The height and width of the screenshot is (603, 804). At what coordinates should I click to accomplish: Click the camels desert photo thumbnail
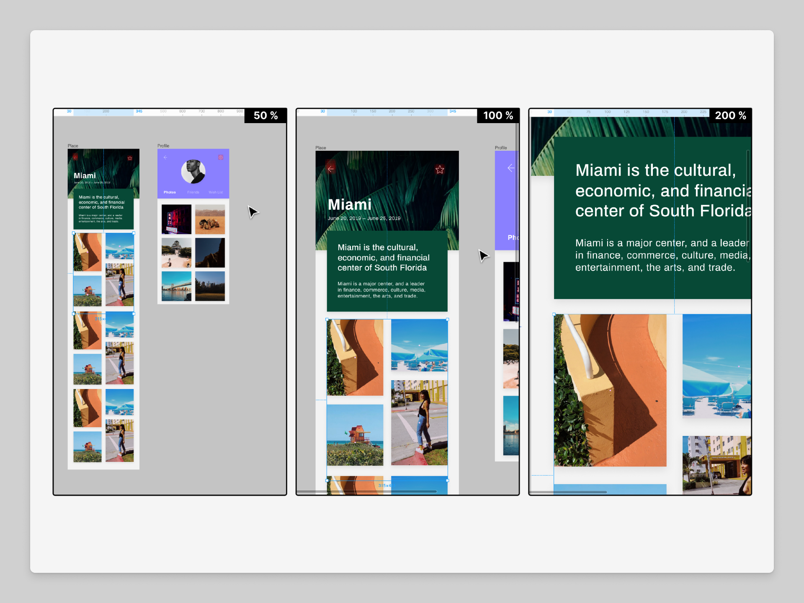tap(210, 219)
